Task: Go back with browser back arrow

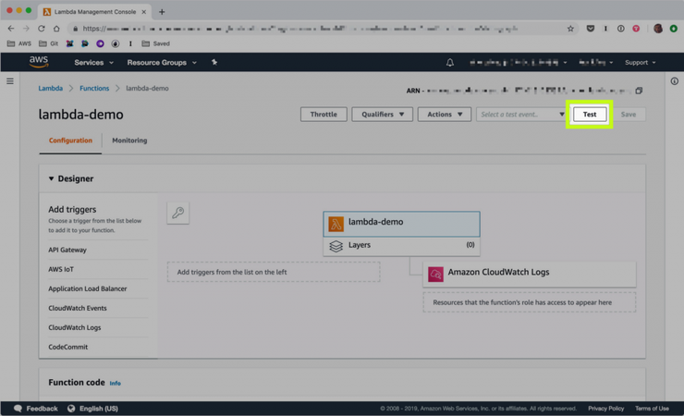Action: coord(11,29)
